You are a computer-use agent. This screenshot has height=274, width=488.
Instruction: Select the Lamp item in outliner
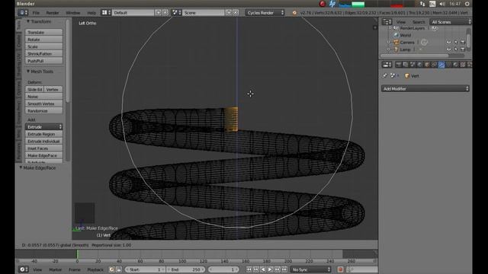pyautogui.click(x=405, y=49)
